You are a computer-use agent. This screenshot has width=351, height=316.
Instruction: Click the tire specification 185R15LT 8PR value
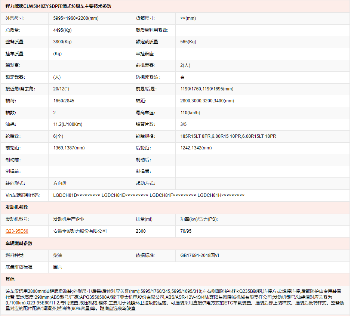tap(195, 136)
